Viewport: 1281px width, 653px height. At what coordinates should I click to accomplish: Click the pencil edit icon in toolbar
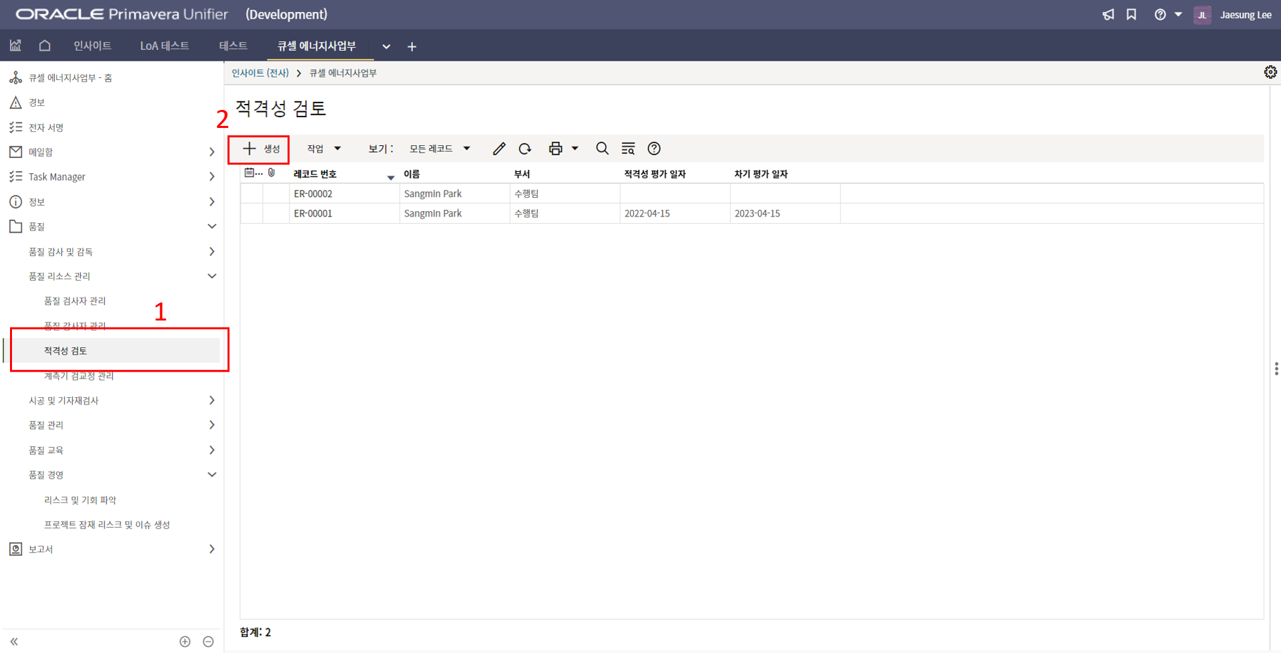[x=499, y=149]
